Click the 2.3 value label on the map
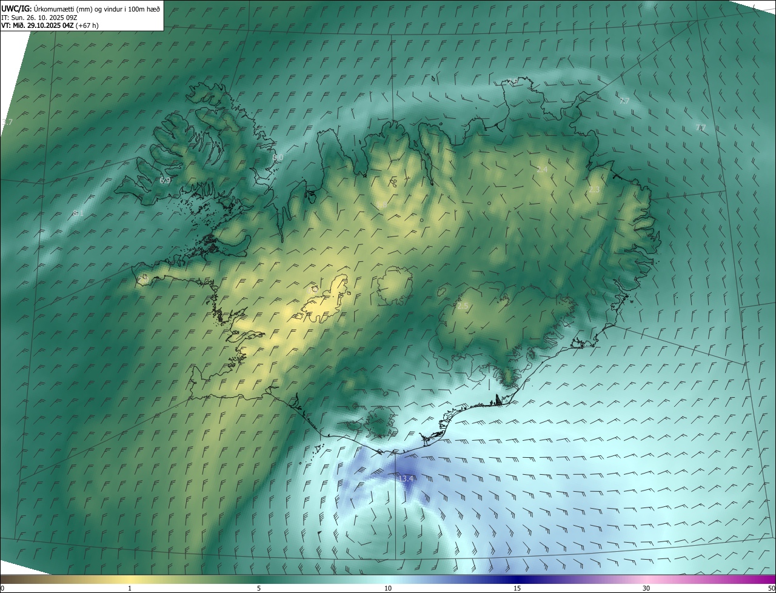 click(x=594, y=190)
